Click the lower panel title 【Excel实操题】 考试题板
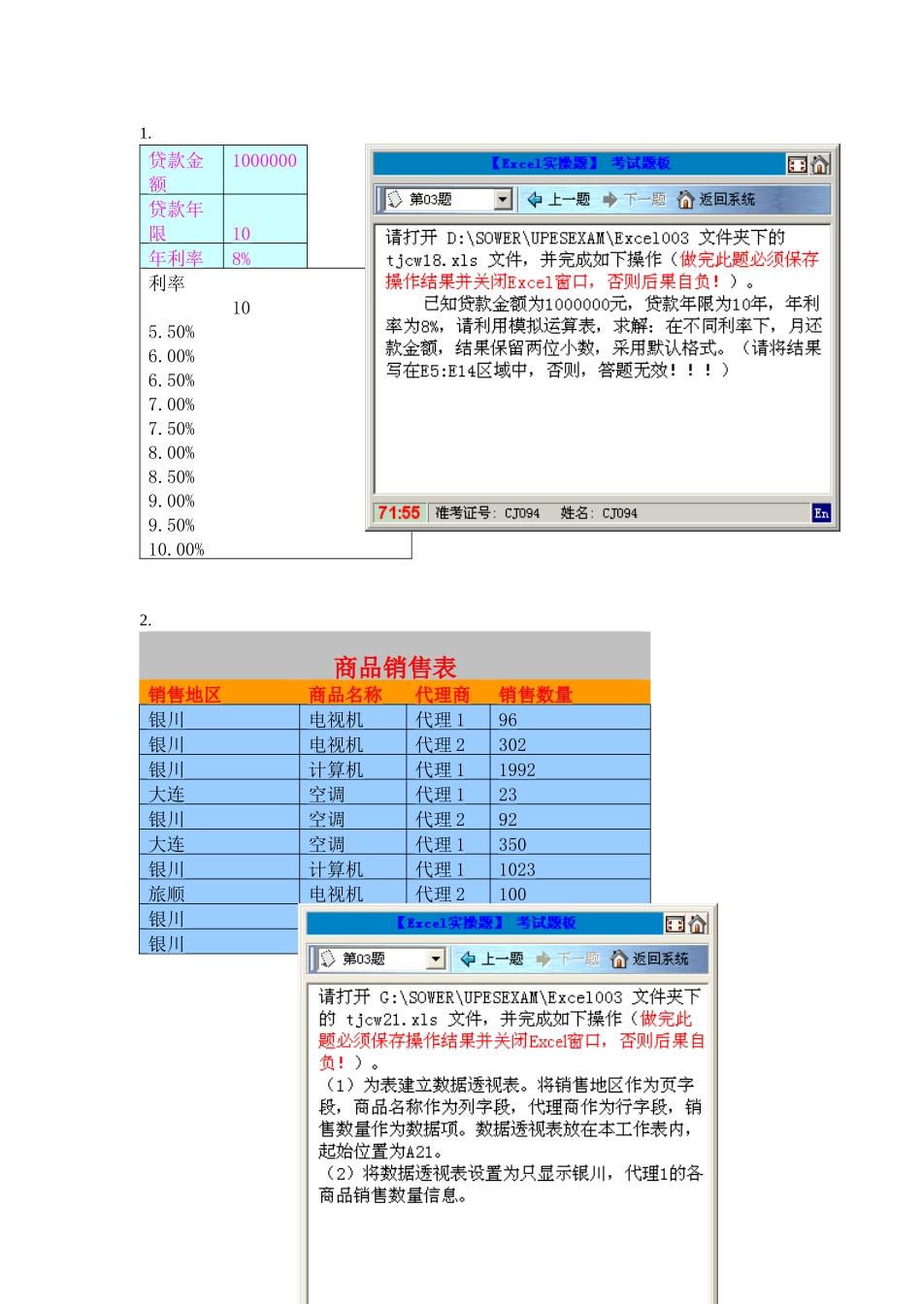The image size is (922, 1304). point(485,923)
